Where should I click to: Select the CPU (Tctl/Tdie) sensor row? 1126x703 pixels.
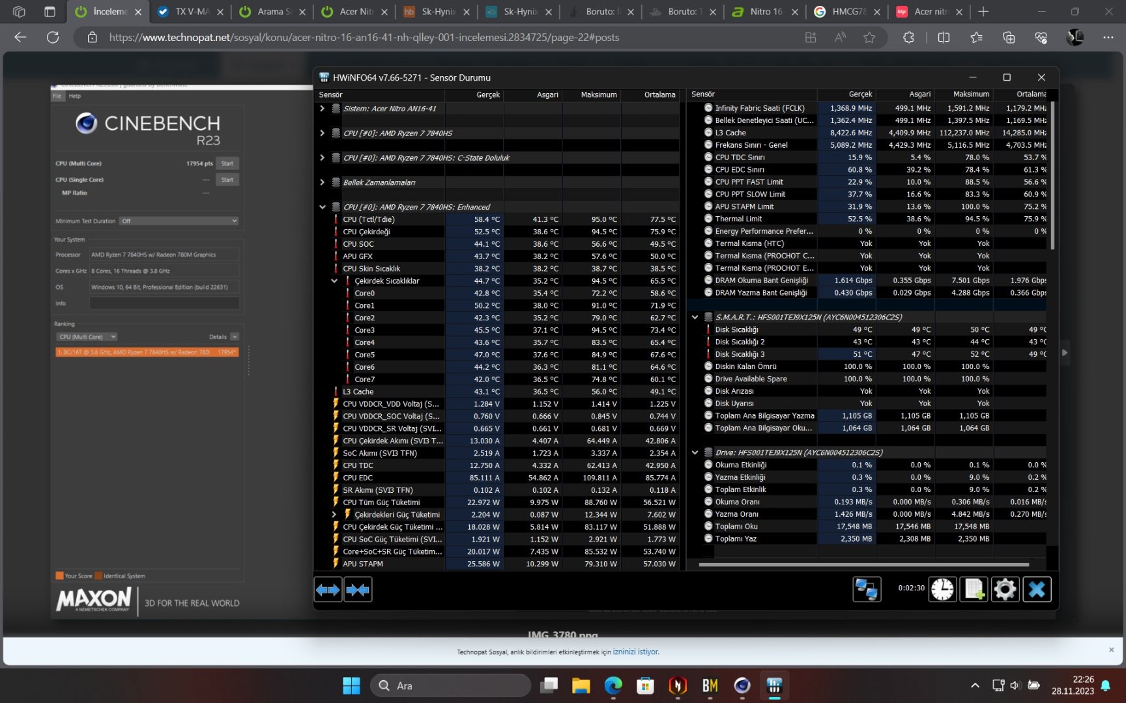[498, 219]
